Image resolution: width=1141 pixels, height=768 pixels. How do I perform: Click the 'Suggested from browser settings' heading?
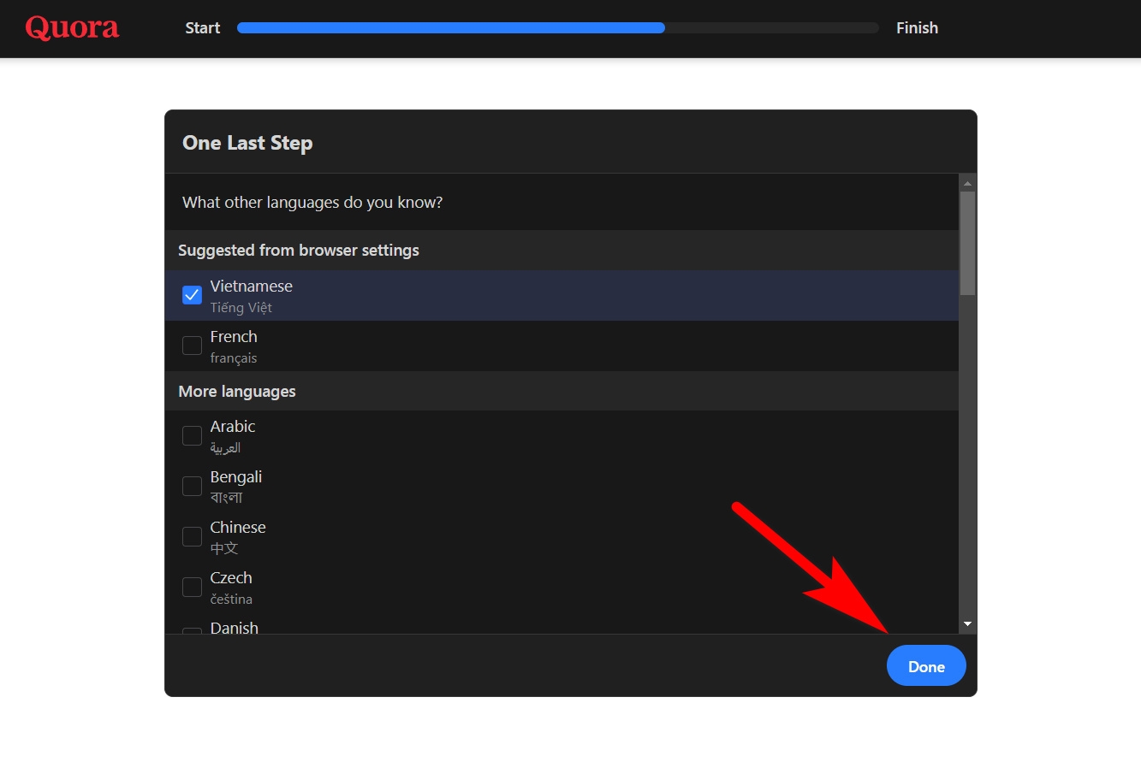(x=299, y=251)
